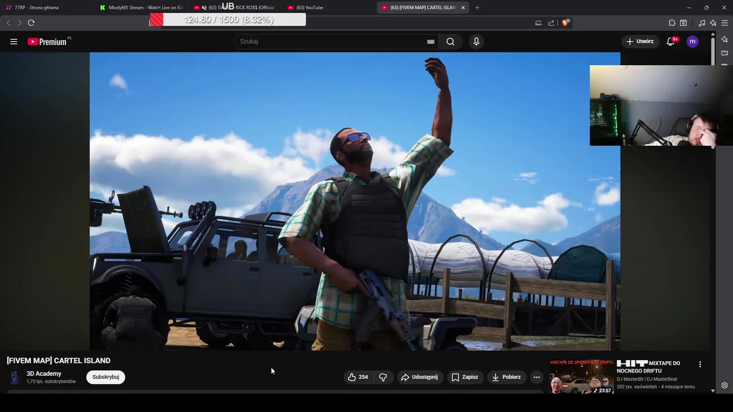The image size is (733, 412).
Task: Like the video with thumbs up
Action: (x=358, y=377)
